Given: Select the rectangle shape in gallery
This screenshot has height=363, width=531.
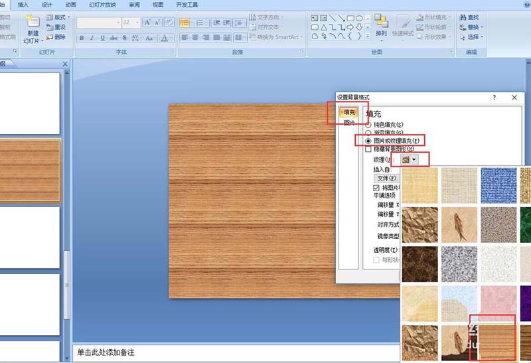Looking at the screenshot, I should coord(350,19).
